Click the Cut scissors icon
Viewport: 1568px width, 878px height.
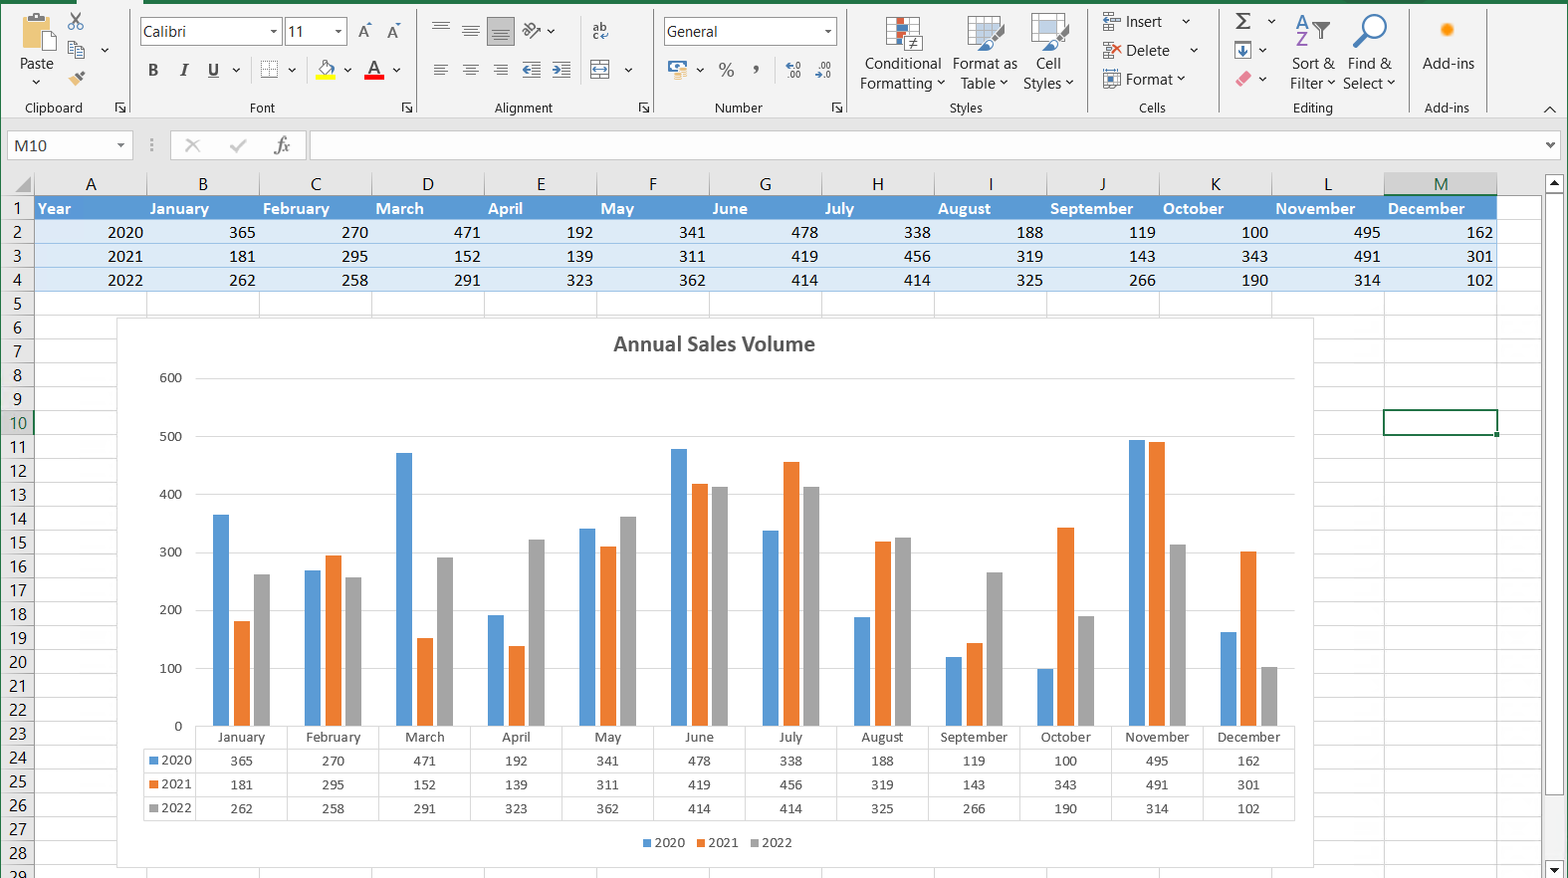(76, 21)
